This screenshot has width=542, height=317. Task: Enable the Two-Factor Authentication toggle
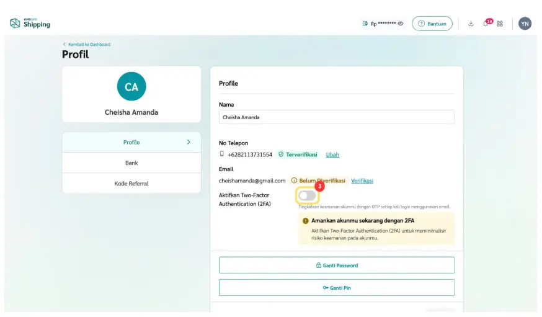(307, 195)
